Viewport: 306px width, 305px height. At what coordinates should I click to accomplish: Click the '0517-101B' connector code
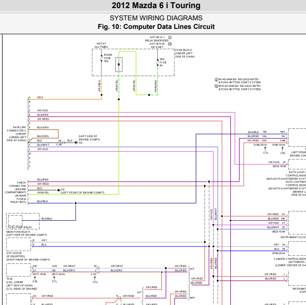point(39,274)
